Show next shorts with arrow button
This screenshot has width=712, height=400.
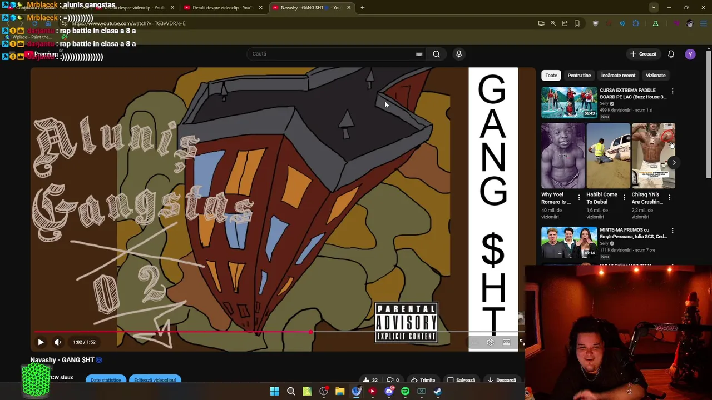tap(674, 163)
